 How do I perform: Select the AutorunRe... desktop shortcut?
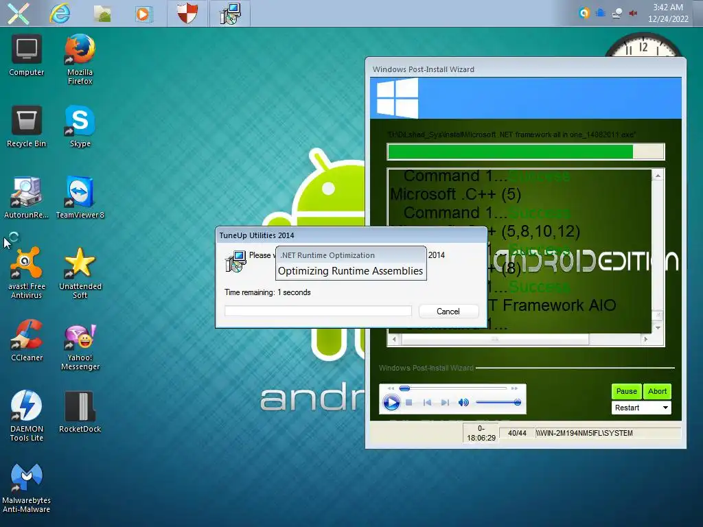click(27, 198)
